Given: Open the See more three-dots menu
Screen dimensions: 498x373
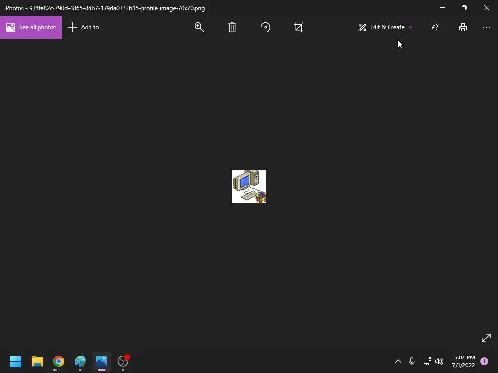Looking at the screenshot, I should coord(486,28).
